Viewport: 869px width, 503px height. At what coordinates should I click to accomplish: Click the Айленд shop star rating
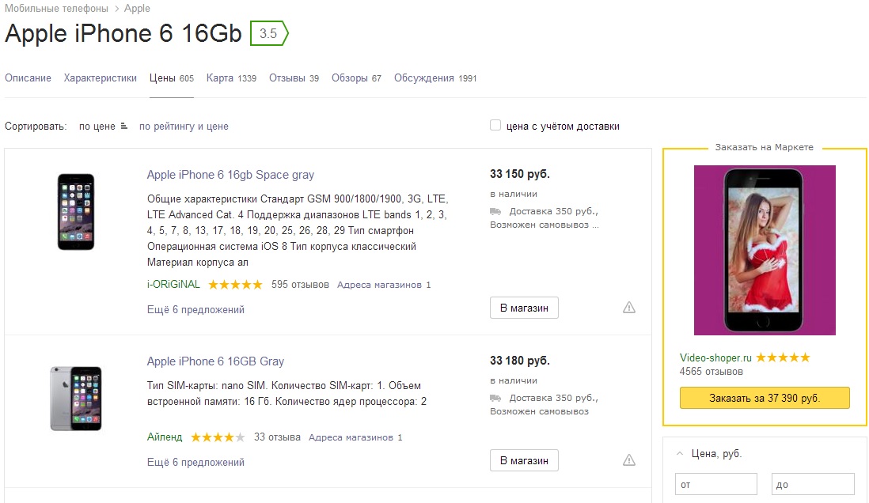(218, 437)
